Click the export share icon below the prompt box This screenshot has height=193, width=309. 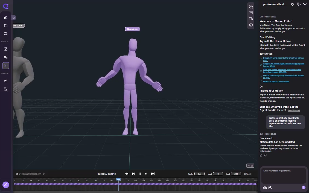(270, 188)
